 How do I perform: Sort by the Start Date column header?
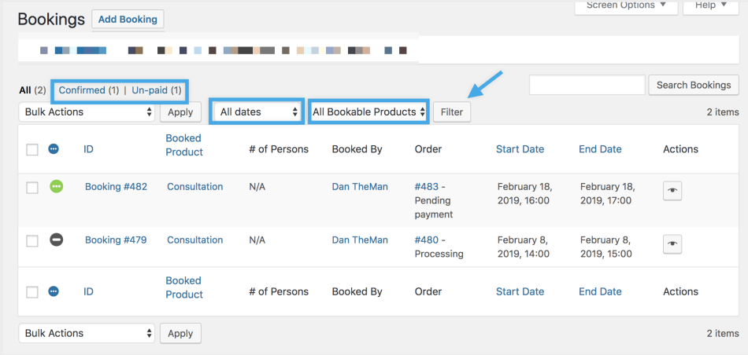[x=520, y=148]
